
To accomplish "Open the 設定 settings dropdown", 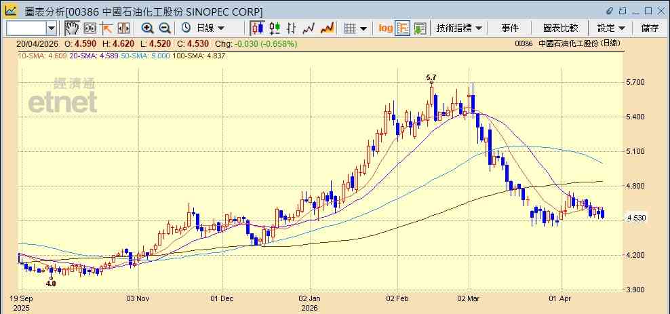I will [611, 28].
